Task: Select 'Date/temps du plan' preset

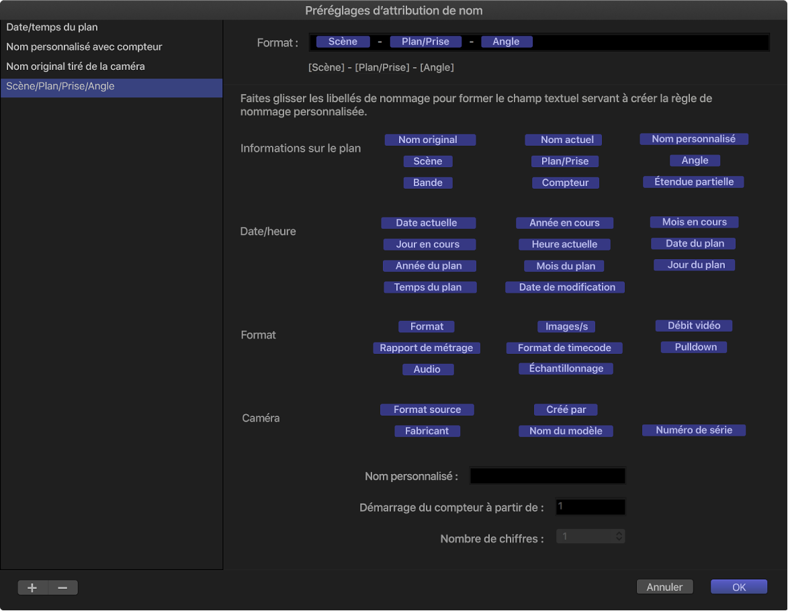Action: (52, 28)
